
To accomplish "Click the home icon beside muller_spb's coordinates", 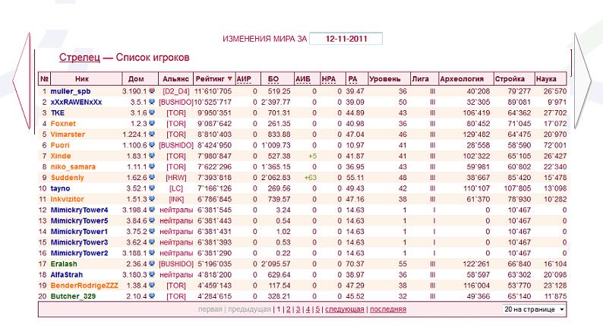I will click(151, 91).
